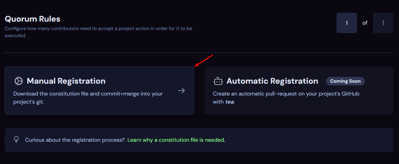Click the "of" label between quorum boxes

click(x=365, y=23)
